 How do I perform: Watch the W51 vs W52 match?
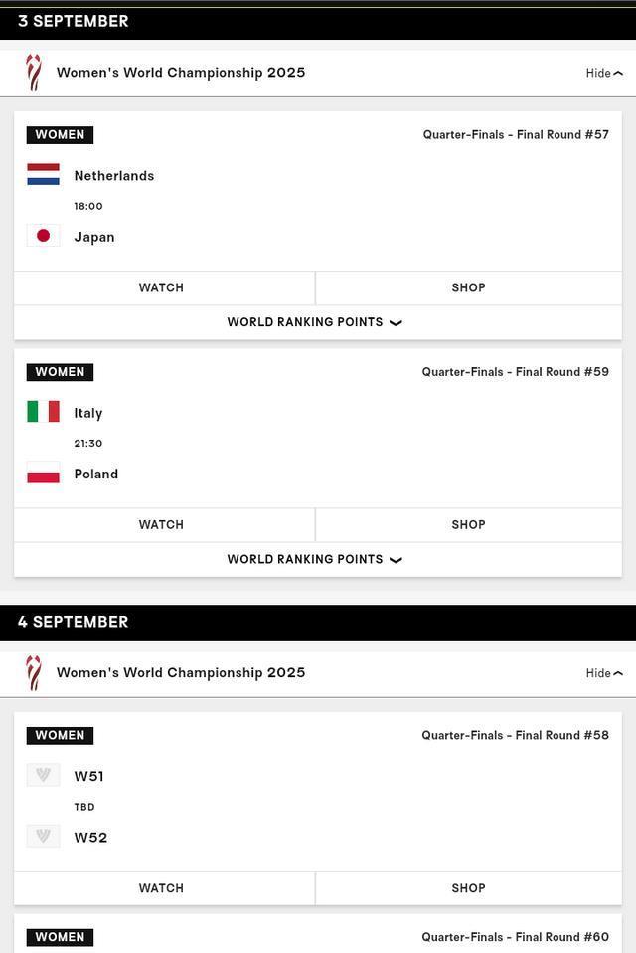click(162, 888)
